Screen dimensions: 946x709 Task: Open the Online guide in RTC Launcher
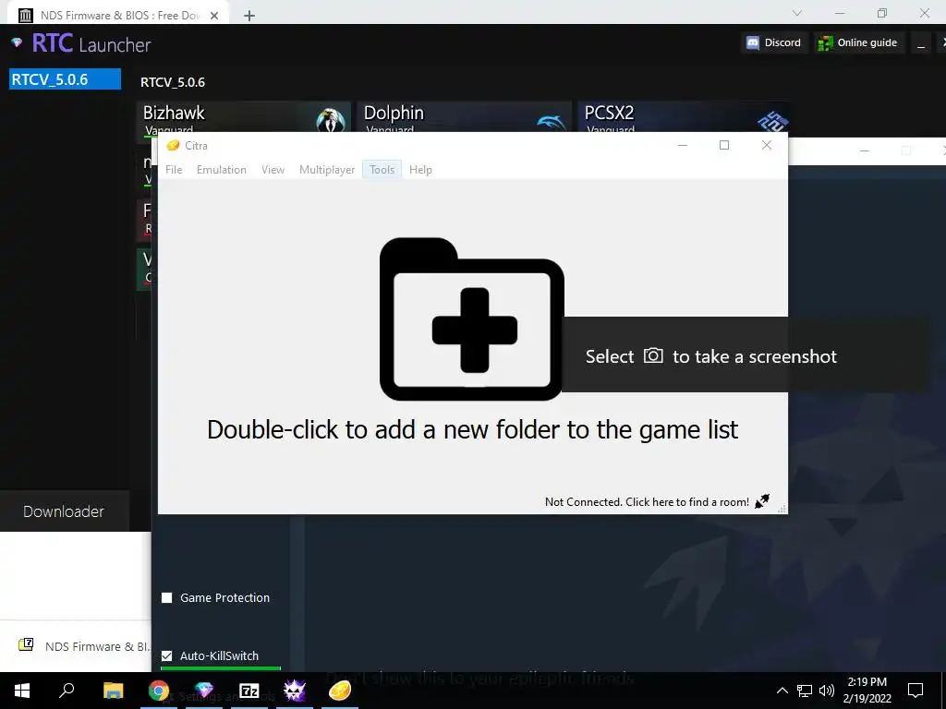click(x=858, y=42)
